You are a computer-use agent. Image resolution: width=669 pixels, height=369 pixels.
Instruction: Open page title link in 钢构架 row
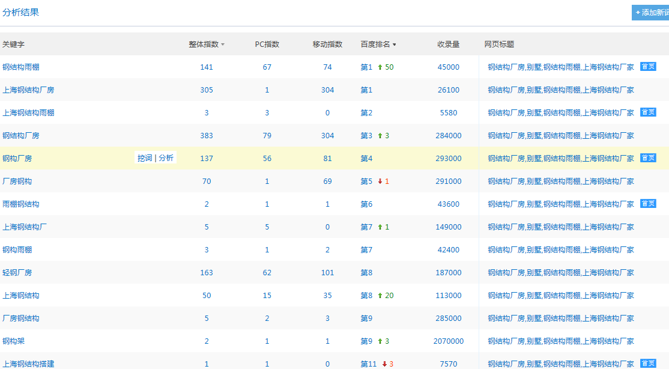(x=560, y=341)
